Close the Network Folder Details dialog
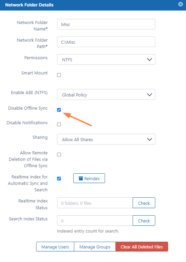Image resolution: width=186 pixels, height=262 pixels. [180, 4]
